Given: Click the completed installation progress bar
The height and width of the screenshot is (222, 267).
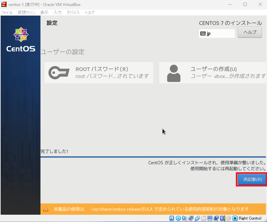Looking at the screenshot, I should point(153,157).
